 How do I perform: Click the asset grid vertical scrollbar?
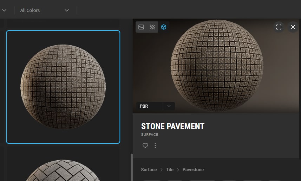131,167
